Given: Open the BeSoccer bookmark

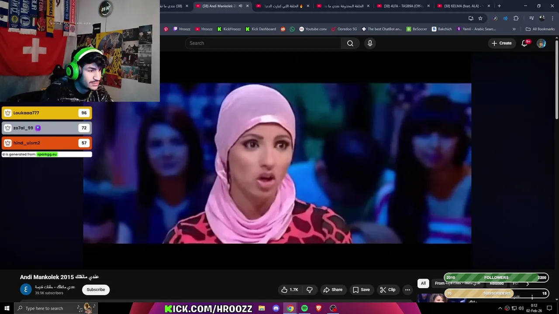Looking at the screenshot, I should 417,29.
